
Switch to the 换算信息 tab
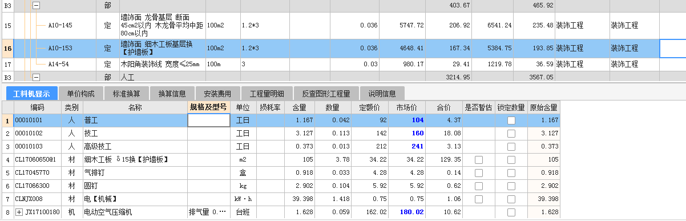172,93
